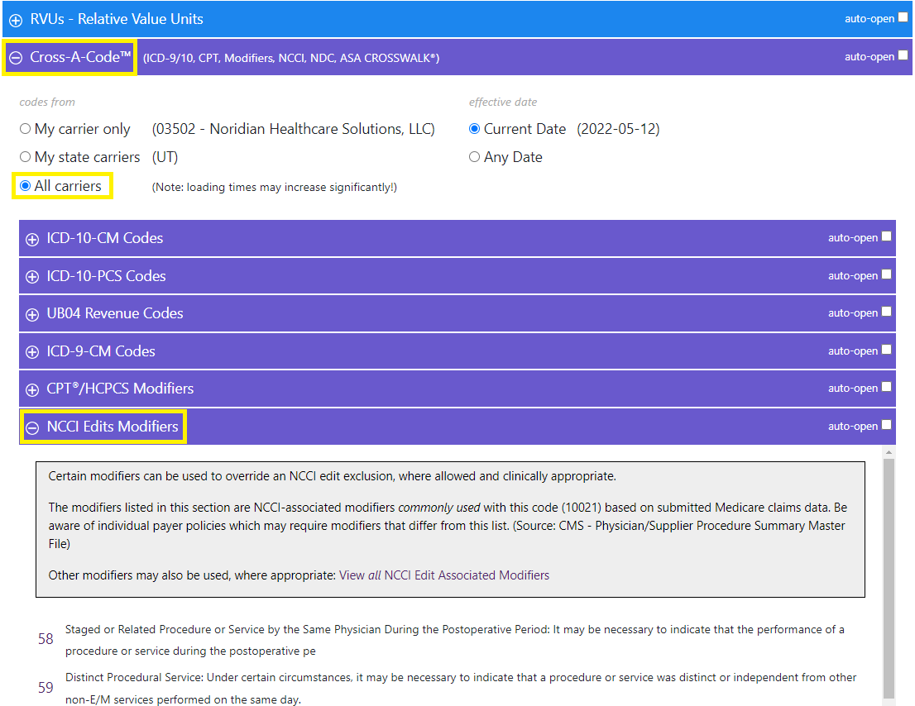Enable auto-open for Cross-A-Code section
Viewport: 915px width, 706px height.
[x=903, y=55]
